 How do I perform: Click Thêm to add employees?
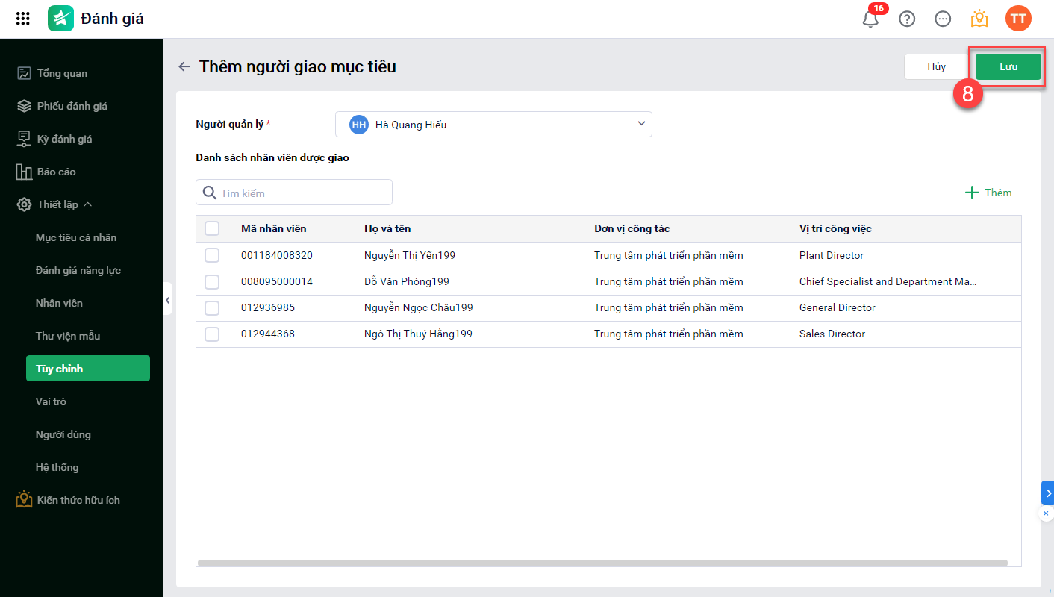989,193
